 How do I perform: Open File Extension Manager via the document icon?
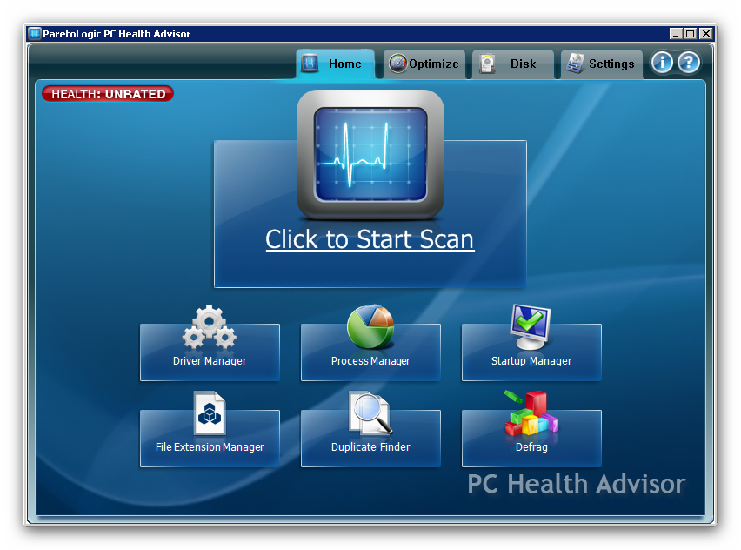pyautogui.click(x=210, y=412)
